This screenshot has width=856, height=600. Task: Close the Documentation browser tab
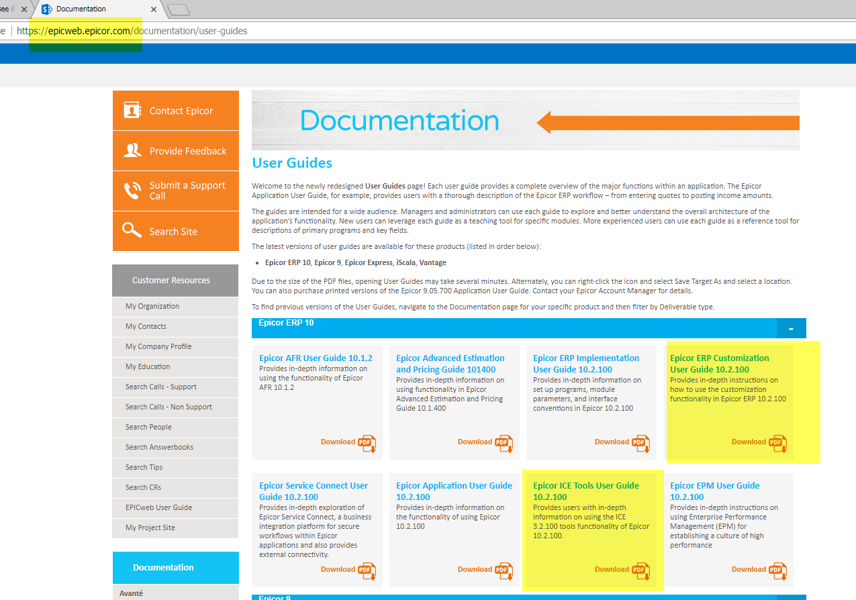pyautogui.click(x=153, y=9)
